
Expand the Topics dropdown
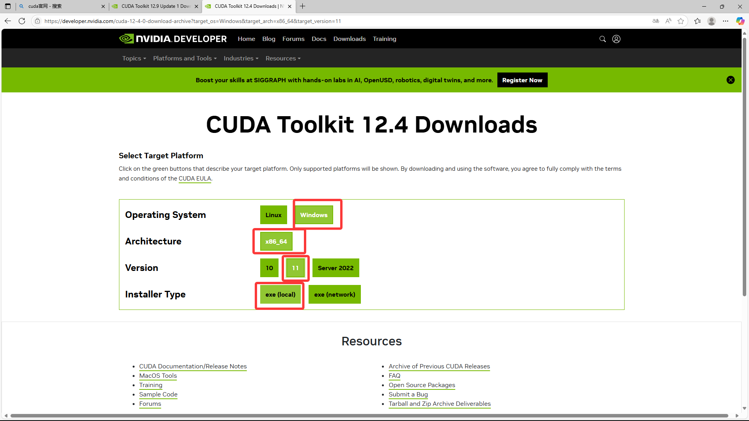pyautogui.click(x=134, y=58)
